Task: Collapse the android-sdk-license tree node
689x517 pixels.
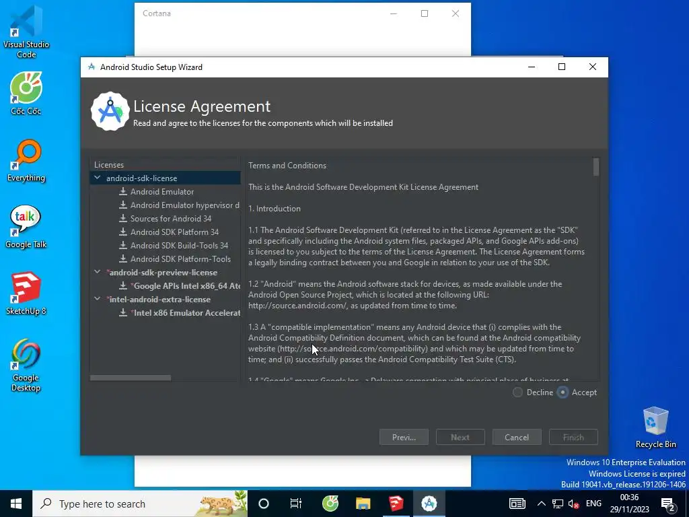Action: click(97, 178)
